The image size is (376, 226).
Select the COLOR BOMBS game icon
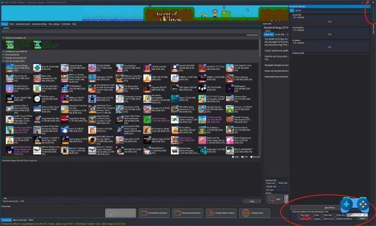(x=92, y=68)
